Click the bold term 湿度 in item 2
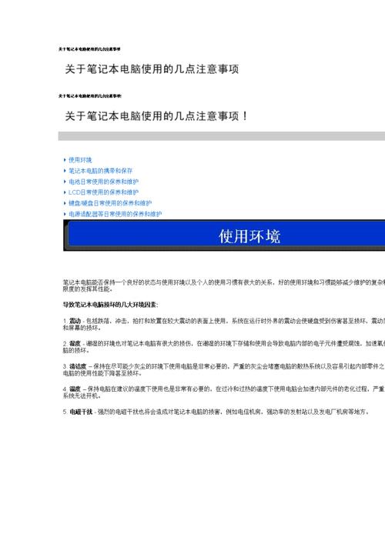Viewport: 385px width, 544px height. point(75,343)
